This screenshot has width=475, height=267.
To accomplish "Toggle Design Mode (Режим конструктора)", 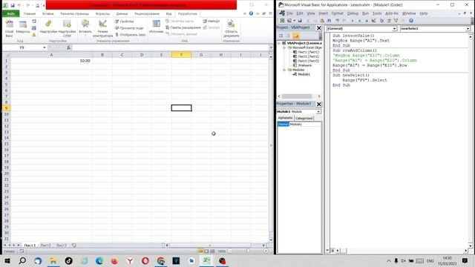I will click(x=102, y=29).
